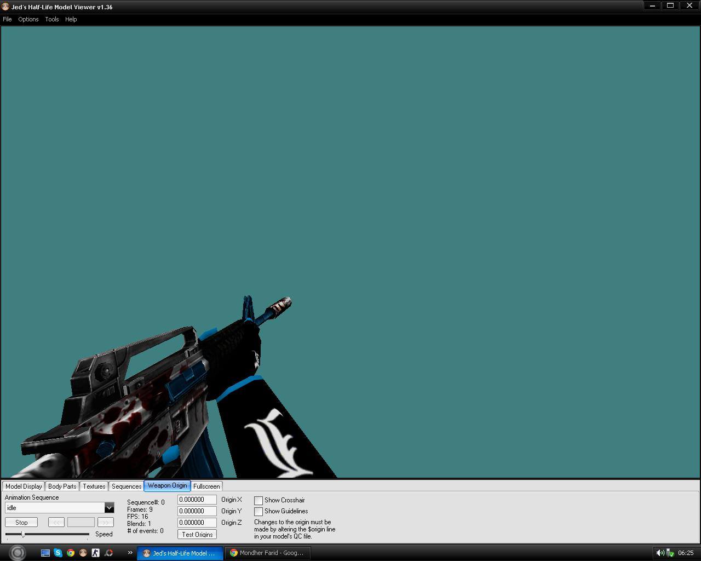The height and width of the screenshot is (561, 701).
Task: Click the next frame button
Action: [106, 523]
